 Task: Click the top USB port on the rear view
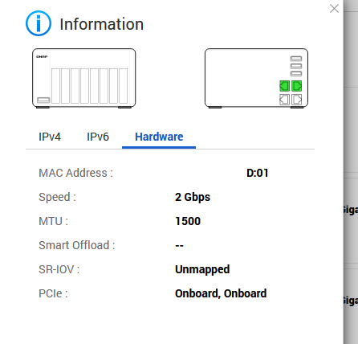click(x=296, y=59)
